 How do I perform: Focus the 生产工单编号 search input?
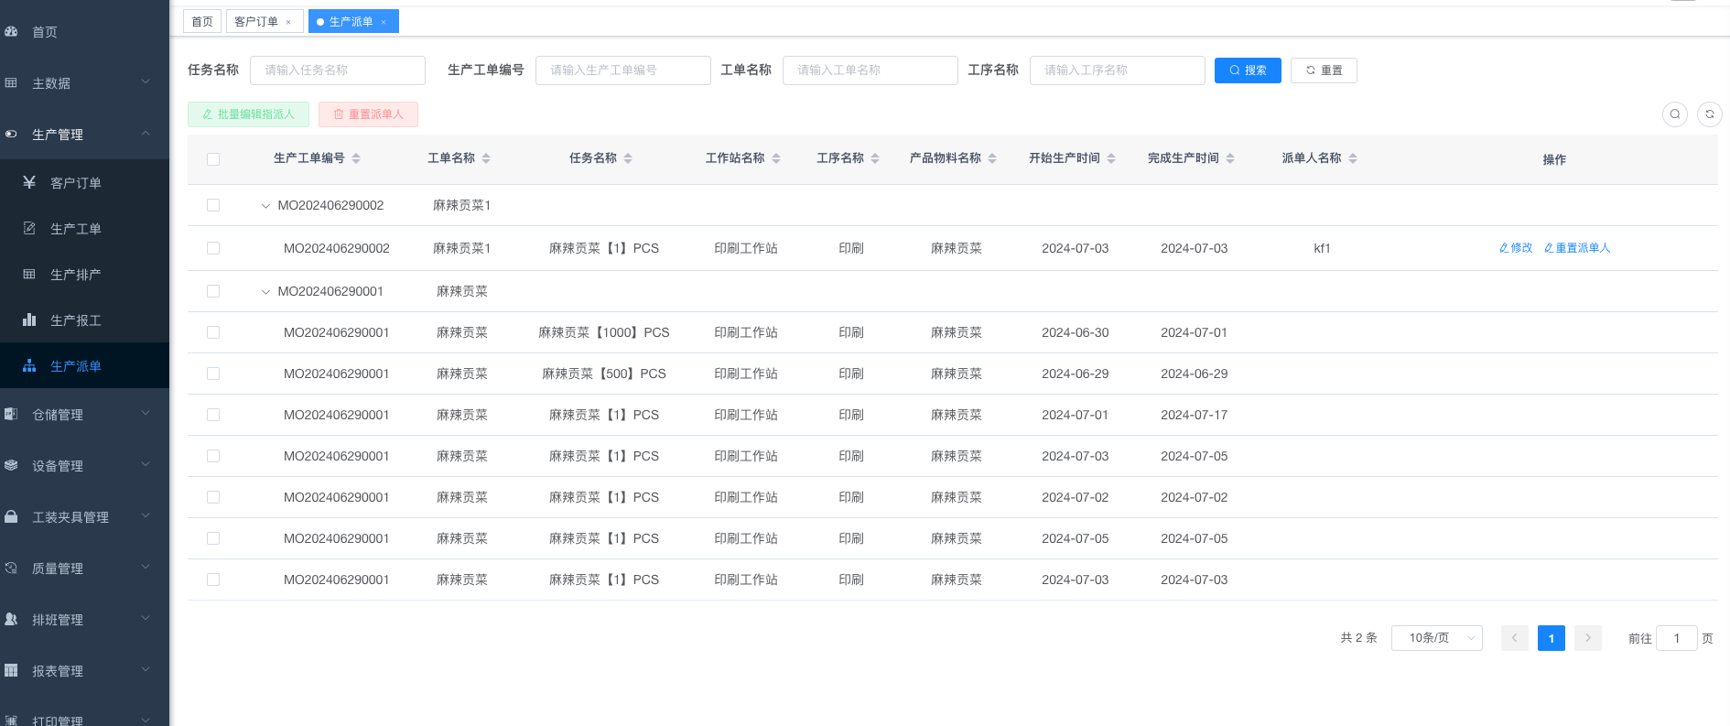pyautogui.click(x=623, y=70)
